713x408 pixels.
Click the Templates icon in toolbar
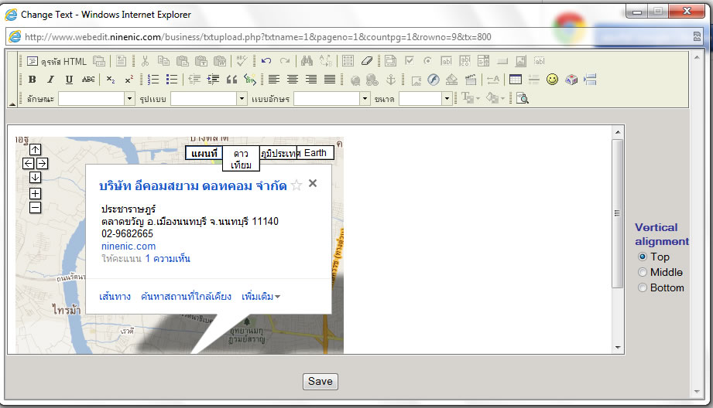click(x=121, y=61)
